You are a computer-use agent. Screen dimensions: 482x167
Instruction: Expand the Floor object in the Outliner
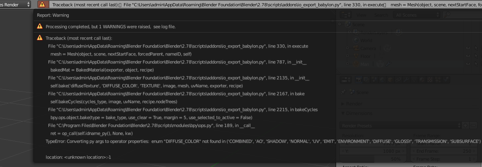(x=348, y=56)
